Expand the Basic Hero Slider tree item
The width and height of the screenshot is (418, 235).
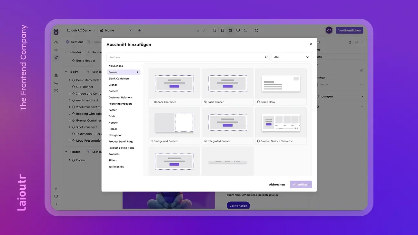[70, 80]
